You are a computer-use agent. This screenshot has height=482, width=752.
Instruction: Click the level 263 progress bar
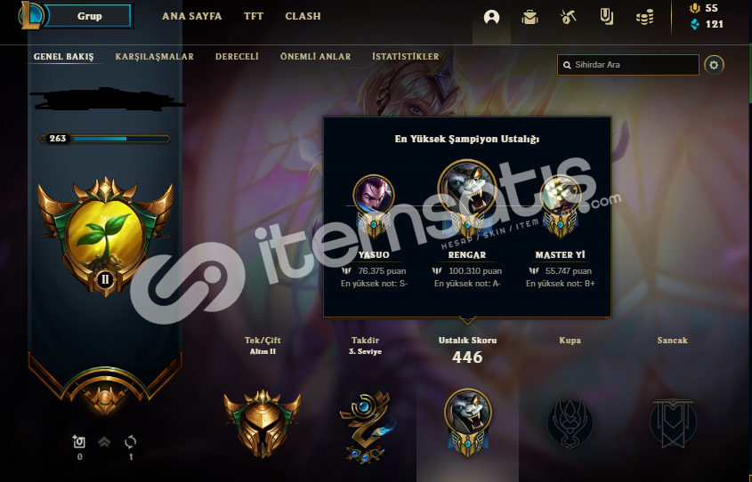[x=104, y=139]
